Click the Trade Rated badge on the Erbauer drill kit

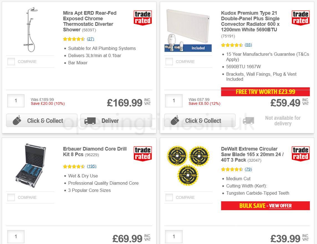pos(143,153)
